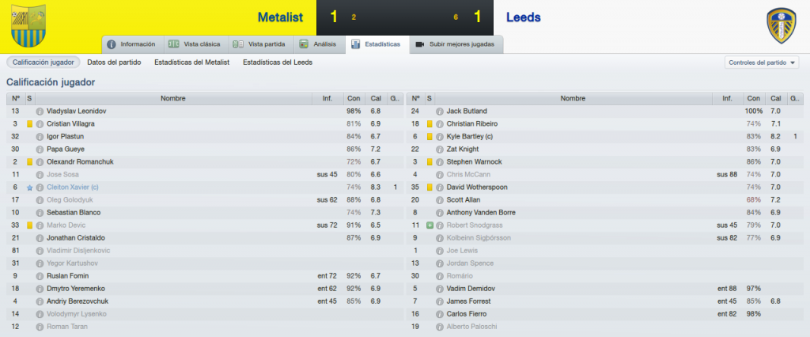Open info icon beside Carlos Fierro
The image size is (810, 337).
pos(440,314)
